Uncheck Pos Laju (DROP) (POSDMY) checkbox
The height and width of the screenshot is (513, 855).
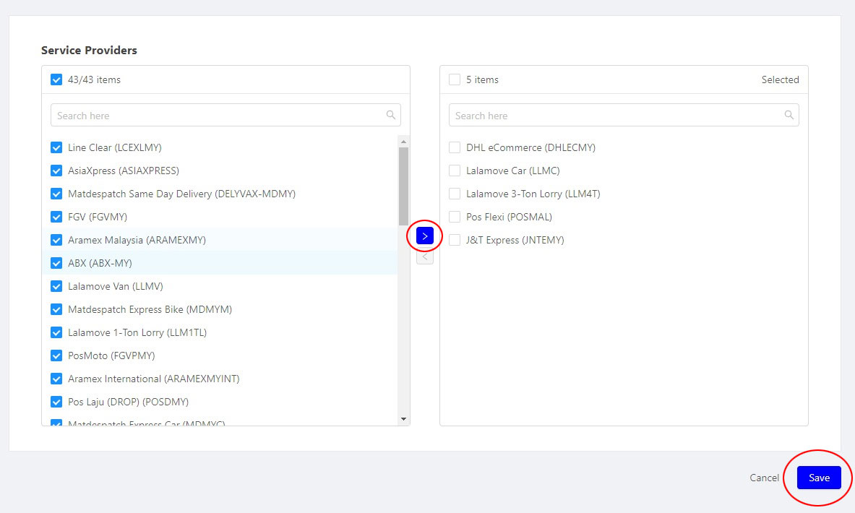coord(56,402)
